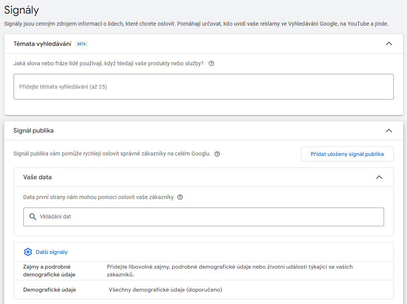Select the Demografické údaje row label
Image resolution: width=407 pixels, height=304 pixels.
[49, 290]
